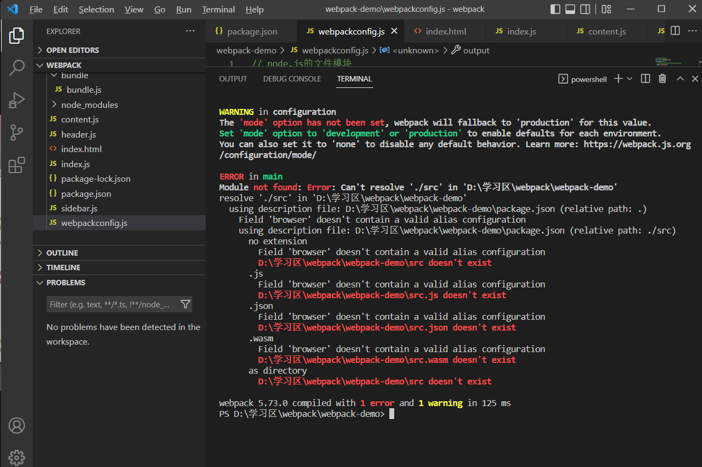Select the TERMINAL panel tab
The width and height of the screenshot is (702, 467).
point(354,79)
